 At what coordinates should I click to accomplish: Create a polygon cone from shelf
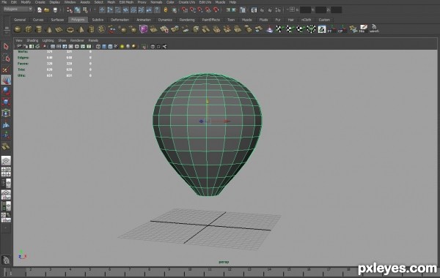coord(49,29)
